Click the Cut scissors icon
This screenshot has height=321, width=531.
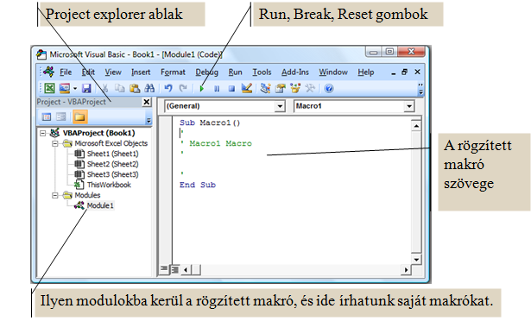tap(105, 88)
